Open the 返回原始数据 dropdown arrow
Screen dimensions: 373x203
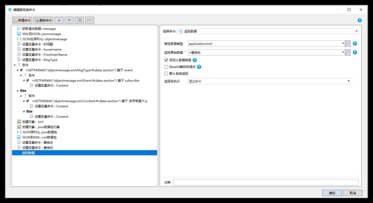[343, 52]
